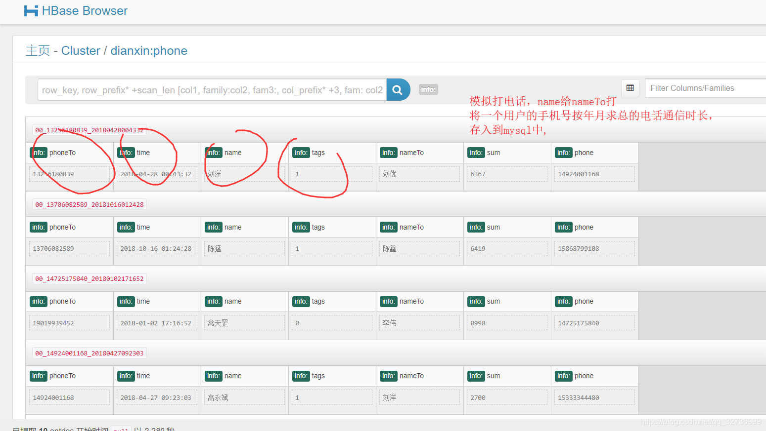Edit nameTo value 李伟

[x=420, y=323]
